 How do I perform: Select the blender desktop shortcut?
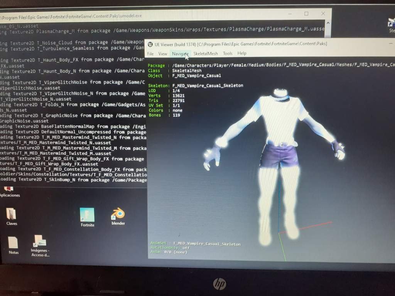pos(118,216)
